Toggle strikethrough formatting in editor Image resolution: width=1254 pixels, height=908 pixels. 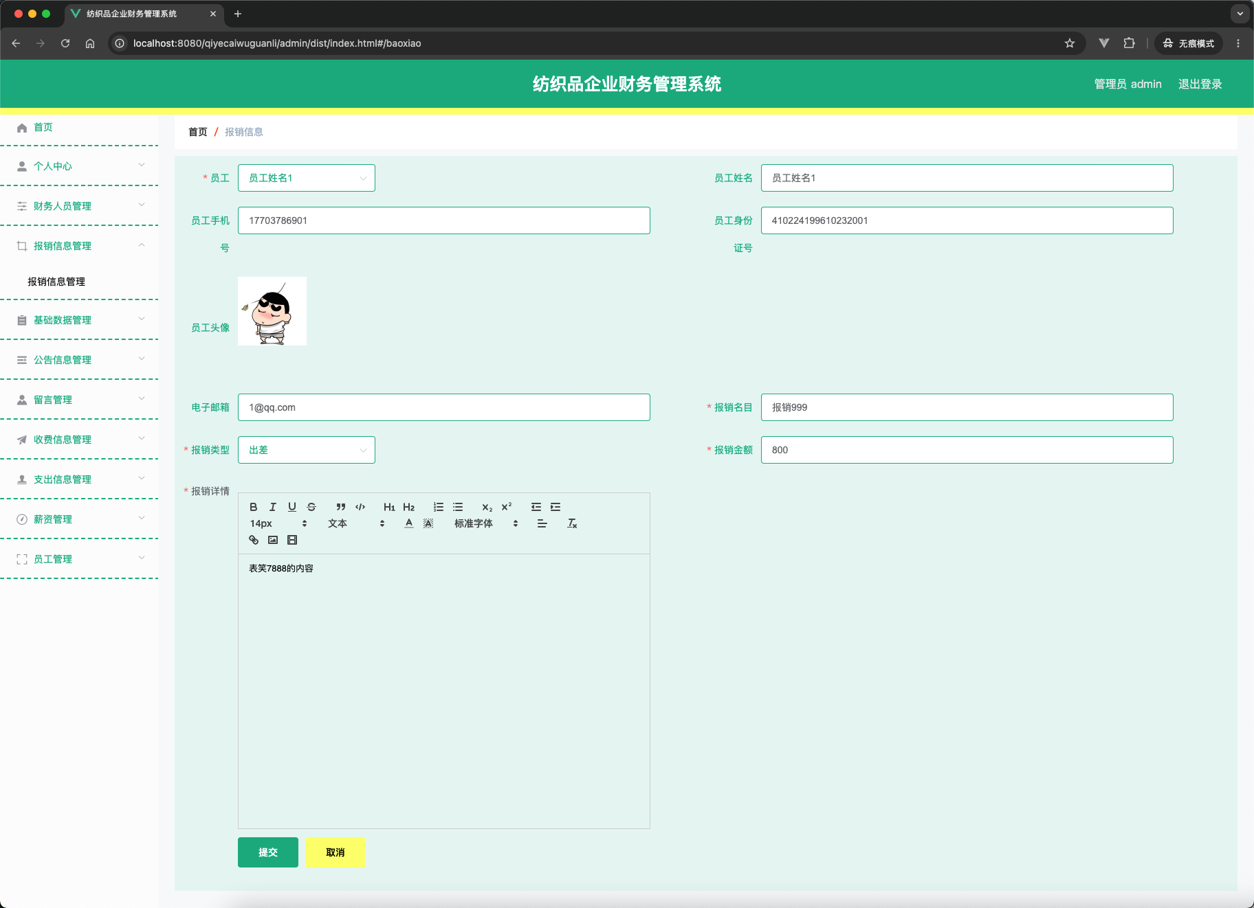pyautogui.click(x=311, y=507)
